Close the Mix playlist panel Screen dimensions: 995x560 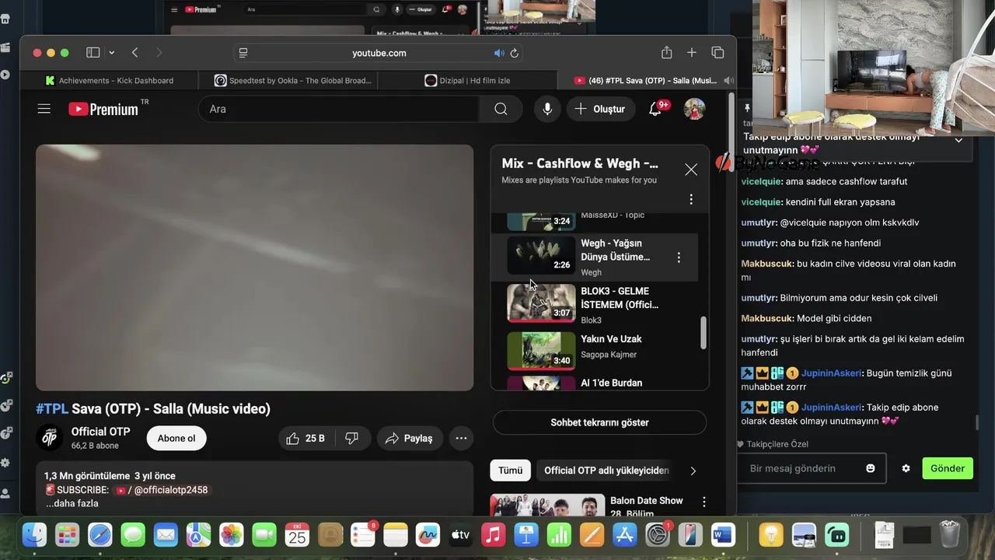[x=690, y=170]
